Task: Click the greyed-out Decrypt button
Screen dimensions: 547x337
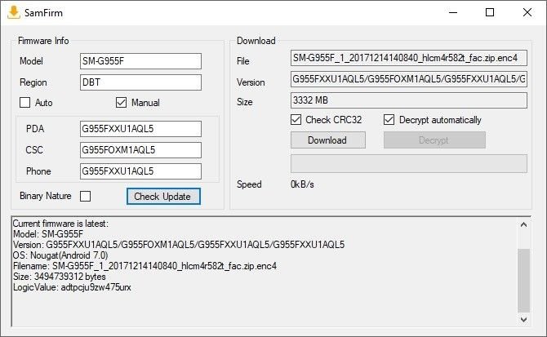Action: [434, 140]
